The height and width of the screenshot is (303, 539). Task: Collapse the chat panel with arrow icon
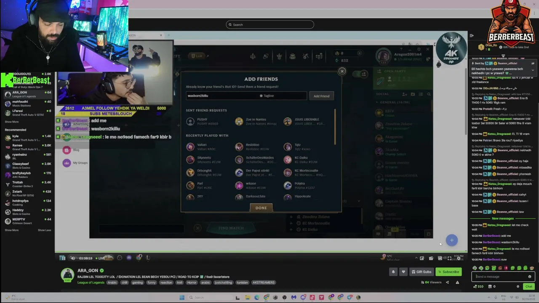coord(472,36)
